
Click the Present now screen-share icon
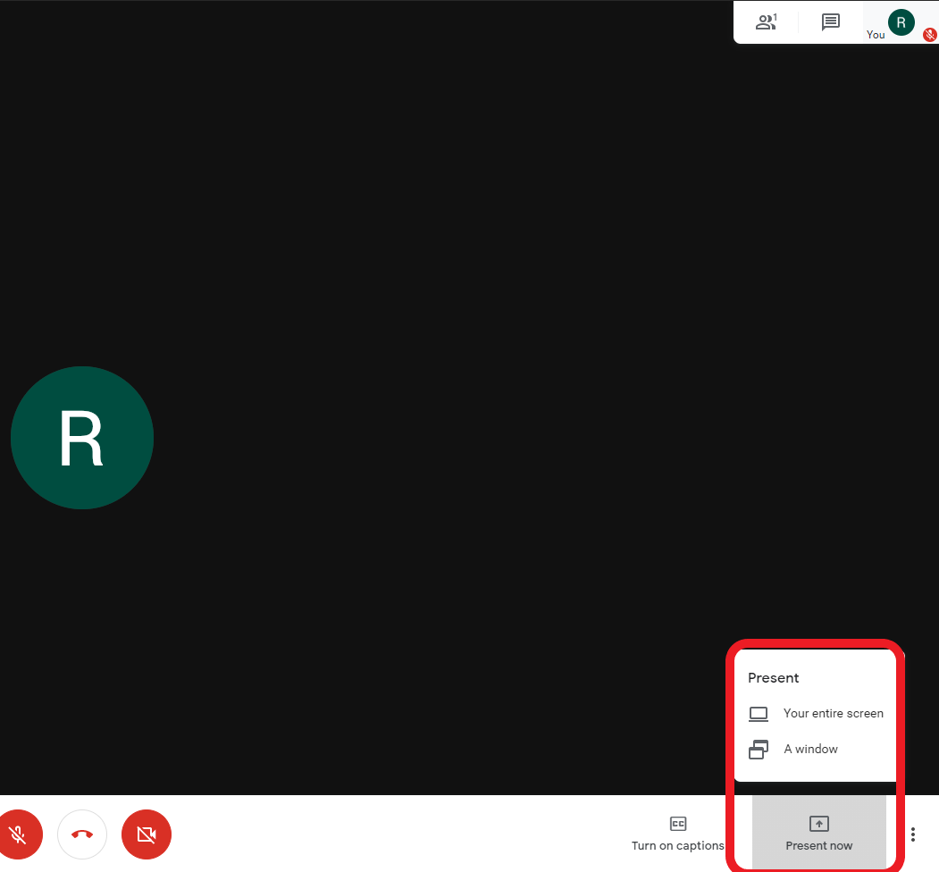(819, 824)
